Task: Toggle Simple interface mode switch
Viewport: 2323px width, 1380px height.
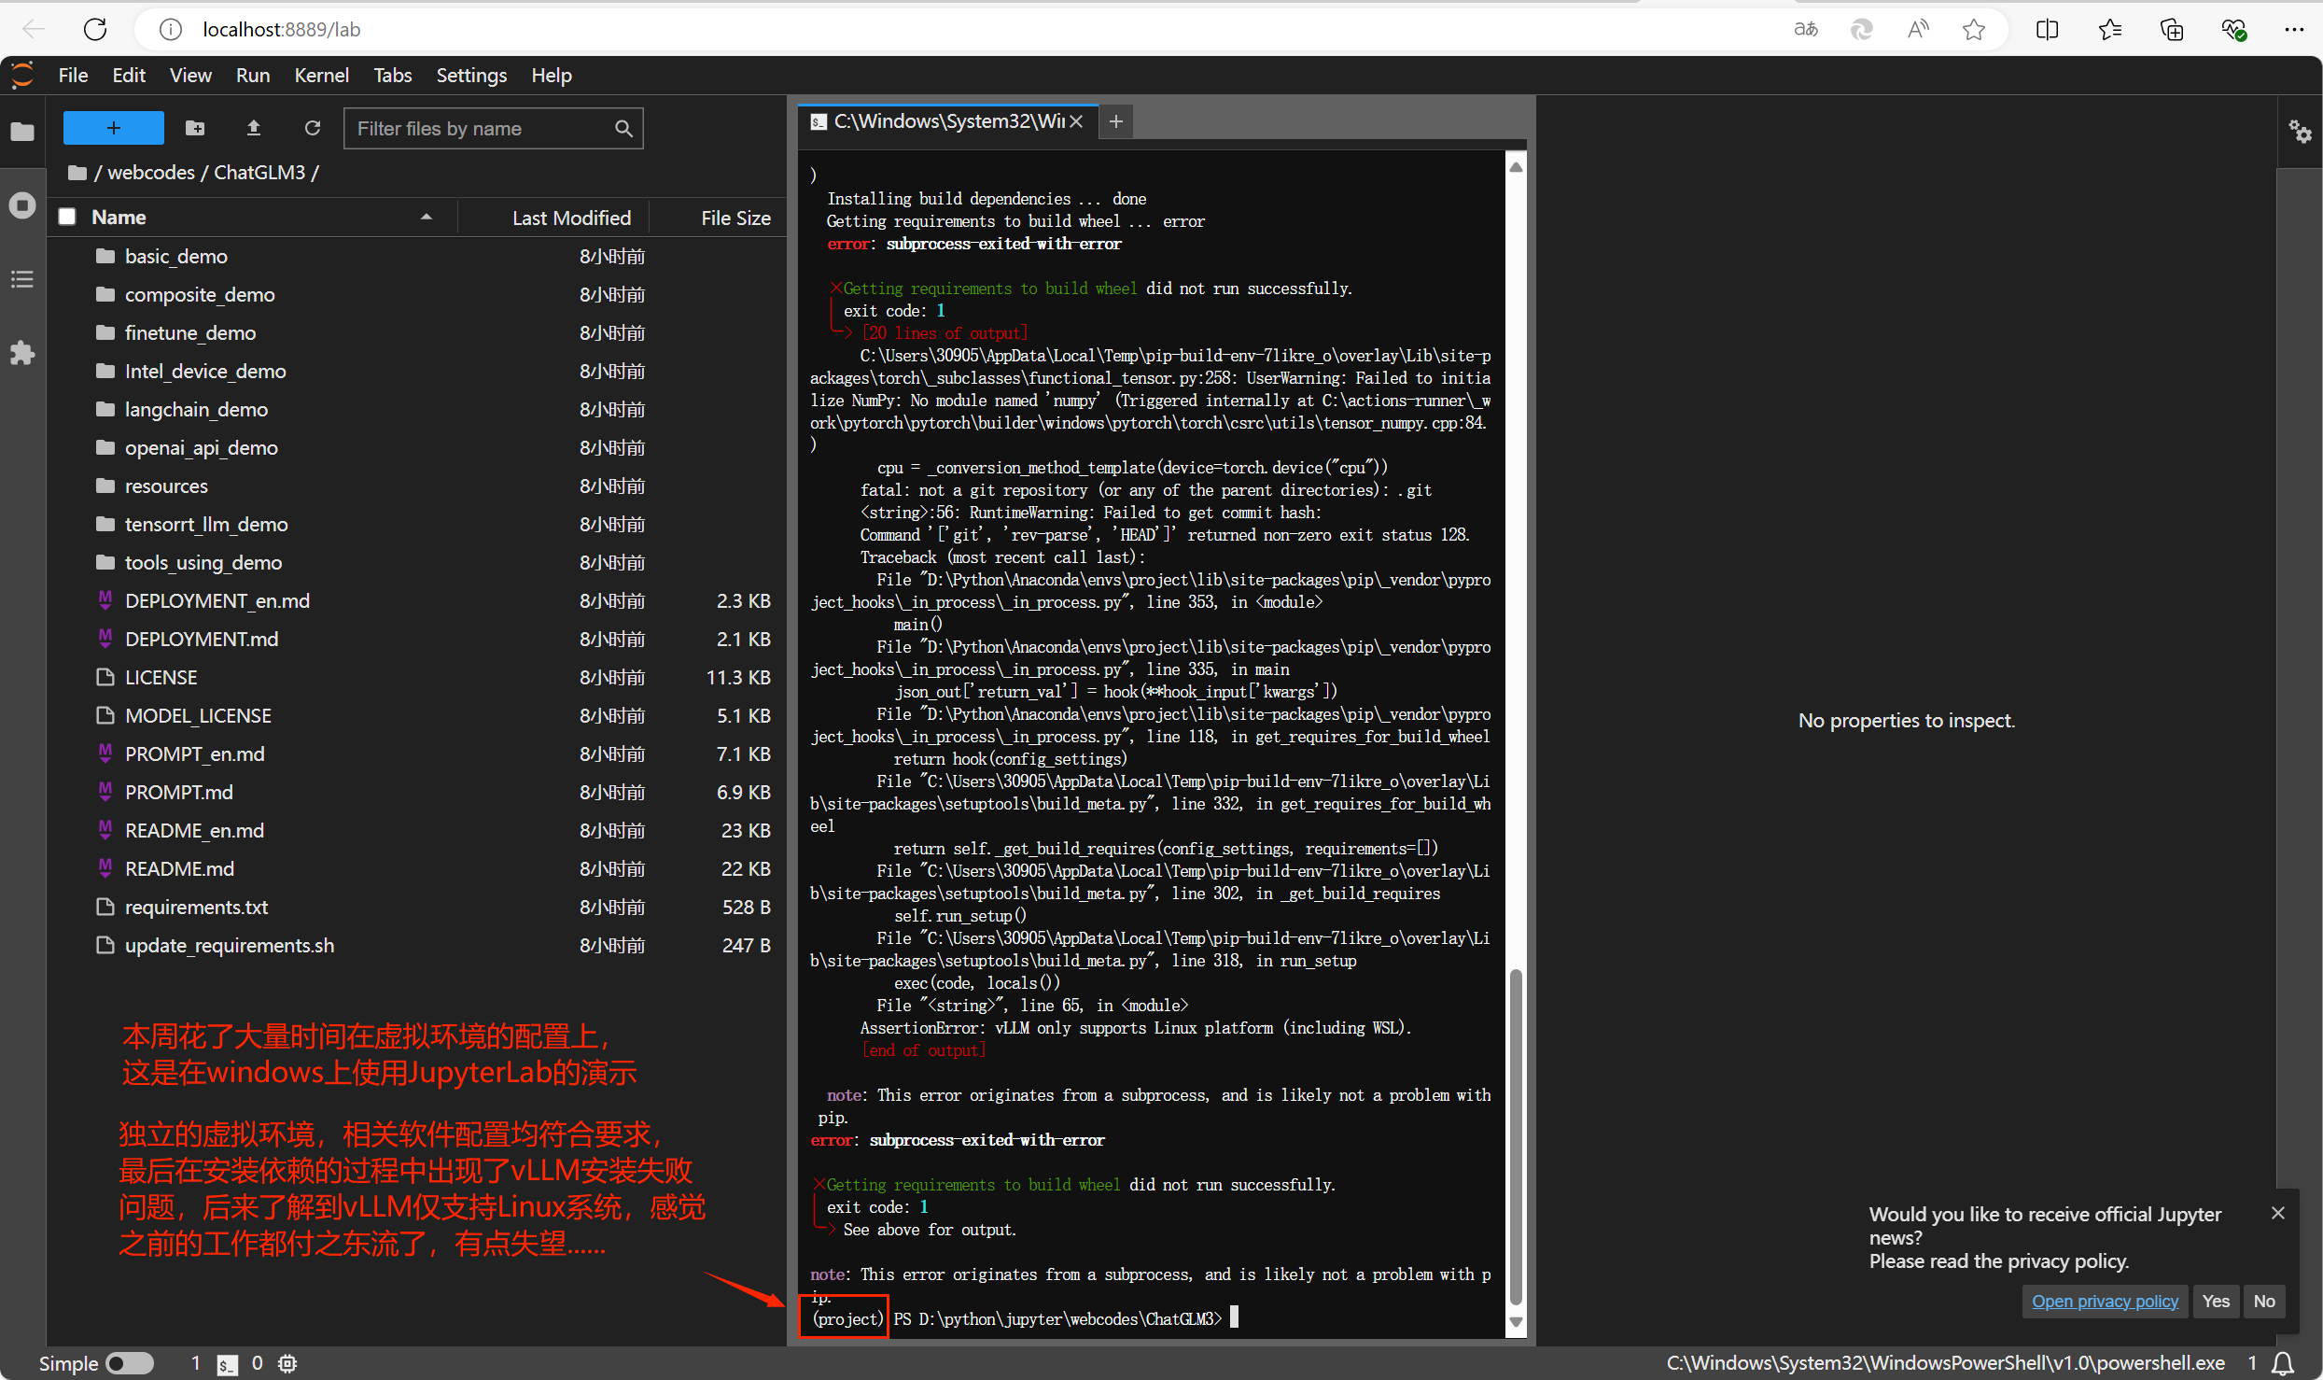Action: coord(130,1364)
